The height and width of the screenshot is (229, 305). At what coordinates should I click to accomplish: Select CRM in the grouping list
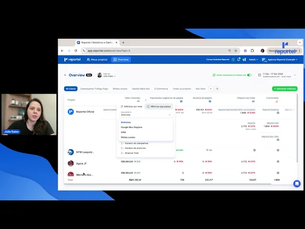pyautogui.click(x=123, y=132)
